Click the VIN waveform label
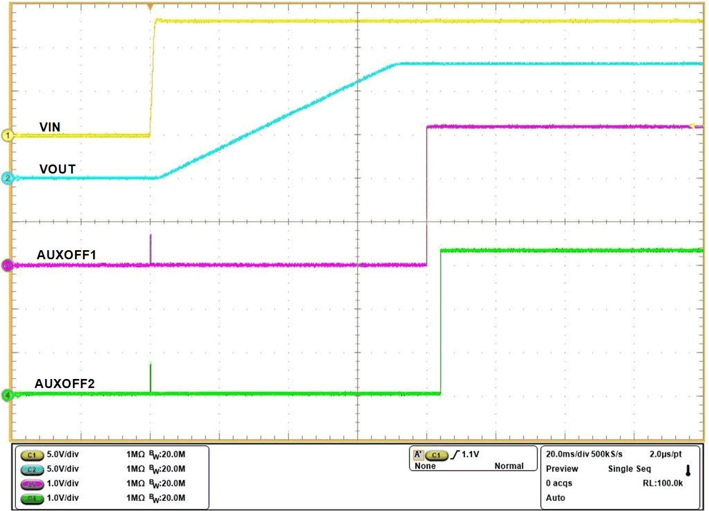Screen dimensions: 709x511 coord(50,127)
